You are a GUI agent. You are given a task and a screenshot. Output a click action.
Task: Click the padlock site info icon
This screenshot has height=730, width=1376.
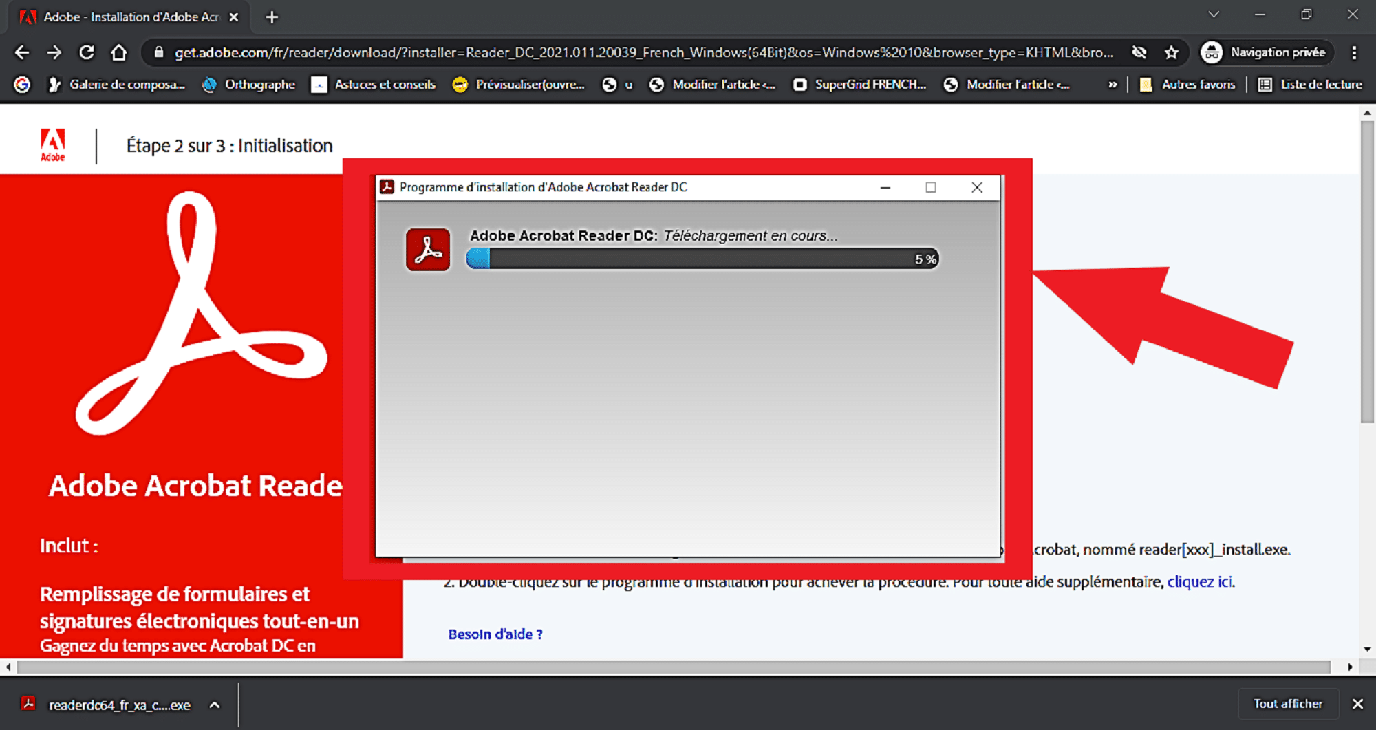pyautogui.click(x=159, y=52)
